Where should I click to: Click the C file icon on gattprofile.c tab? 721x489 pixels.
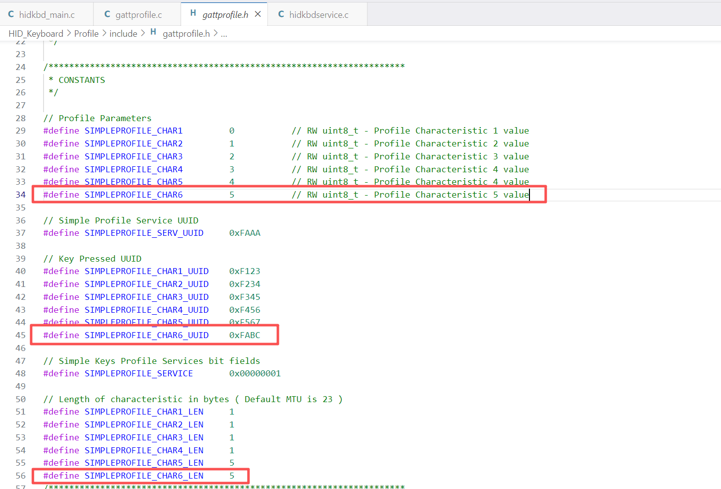click(107, 14)
